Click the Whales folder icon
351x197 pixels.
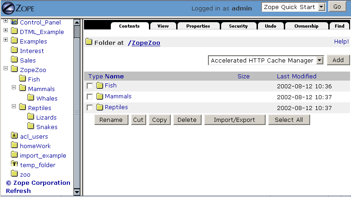click(31, 98)
